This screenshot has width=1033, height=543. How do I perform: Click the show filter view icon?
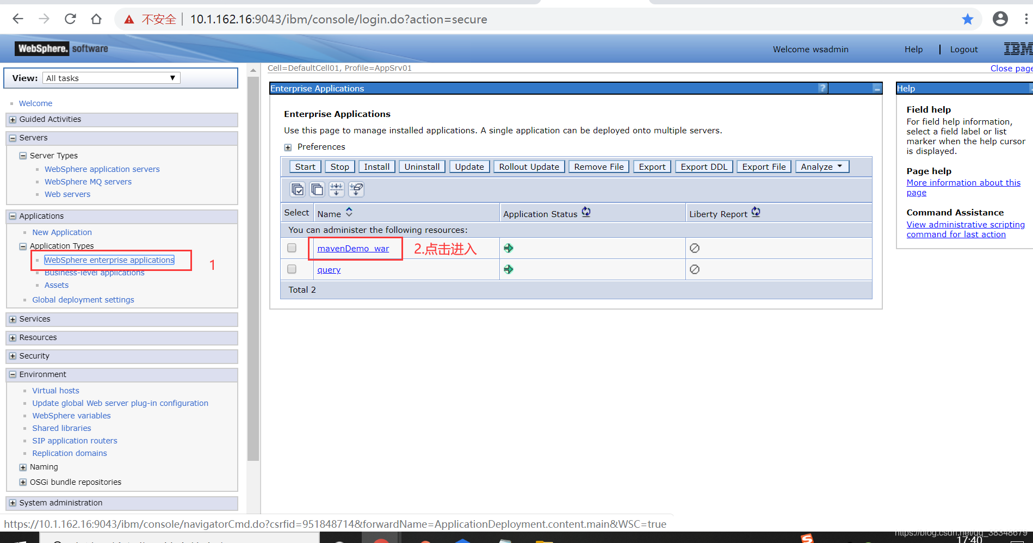[x=337, y=189]
